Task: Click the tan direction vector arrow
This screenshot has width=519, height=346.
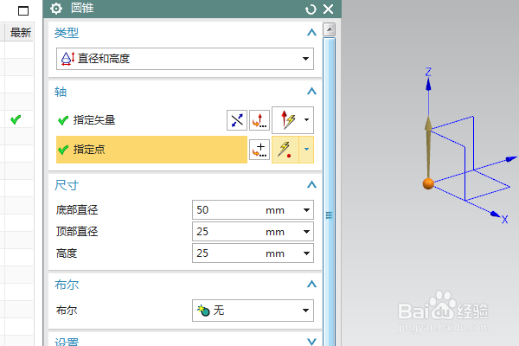Action: point(428,145)
